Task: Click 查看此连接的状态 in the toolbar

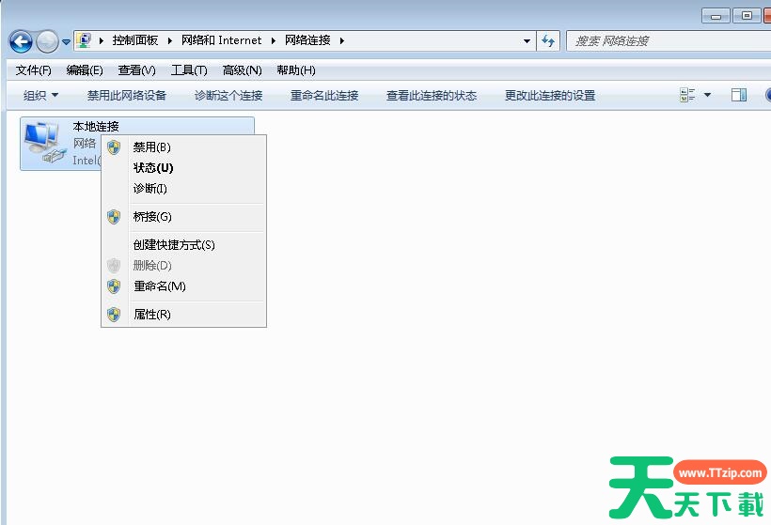Action: [x=432, y=95]
